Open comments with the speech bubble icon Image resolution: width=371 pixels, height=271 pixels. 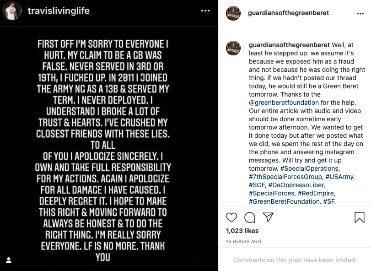tap(250, 217)
